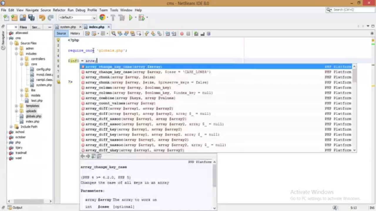Expand the controllers folder node
Image resolution: width=376 pixels, height=211 pixels.
pos(22,59)
